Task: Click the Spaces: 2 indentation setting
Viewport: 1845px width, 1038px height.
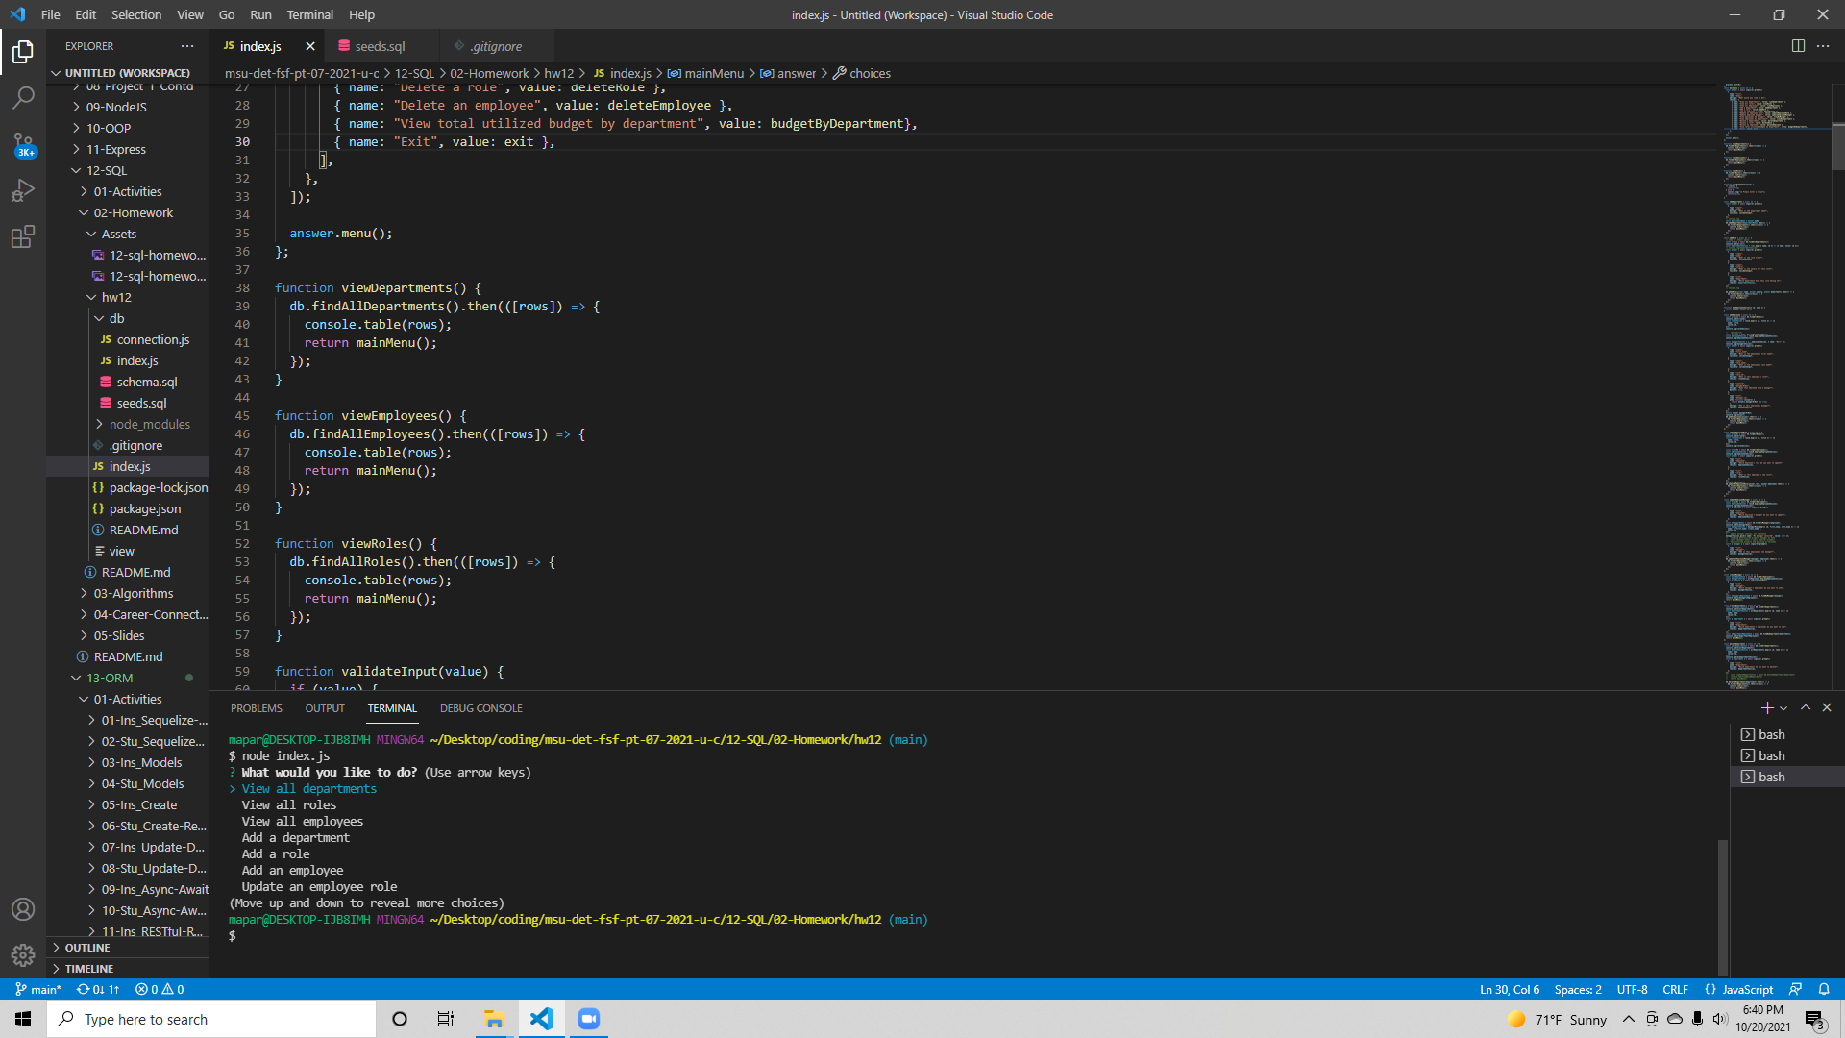Action: pyautogui.click(x=1579, y=989)
